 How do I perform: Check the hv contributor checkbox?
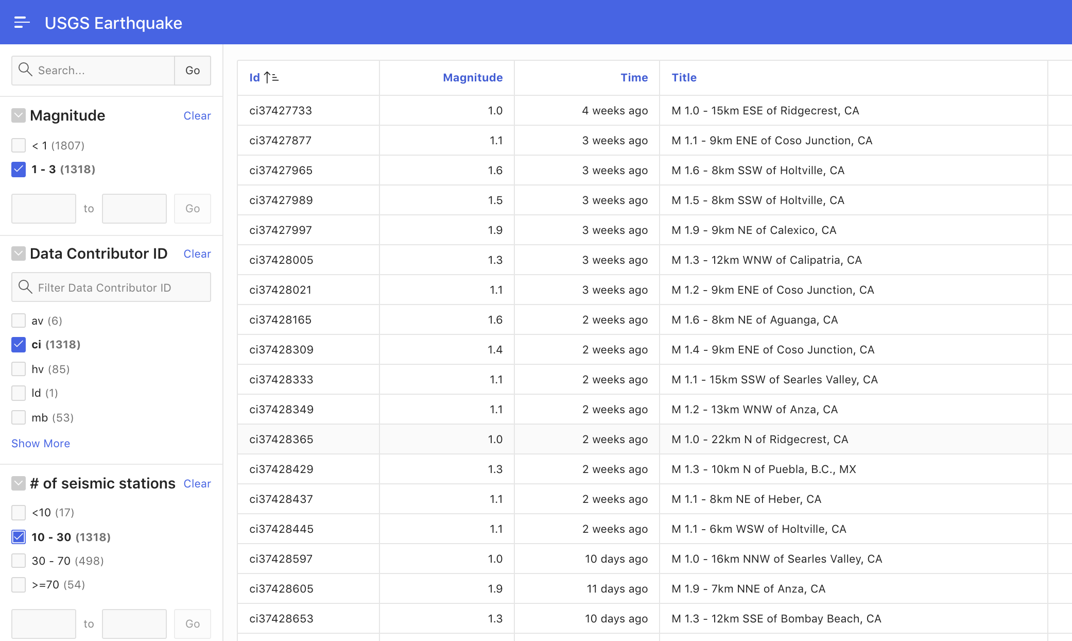pyautogui.click(x=19, y=369)
